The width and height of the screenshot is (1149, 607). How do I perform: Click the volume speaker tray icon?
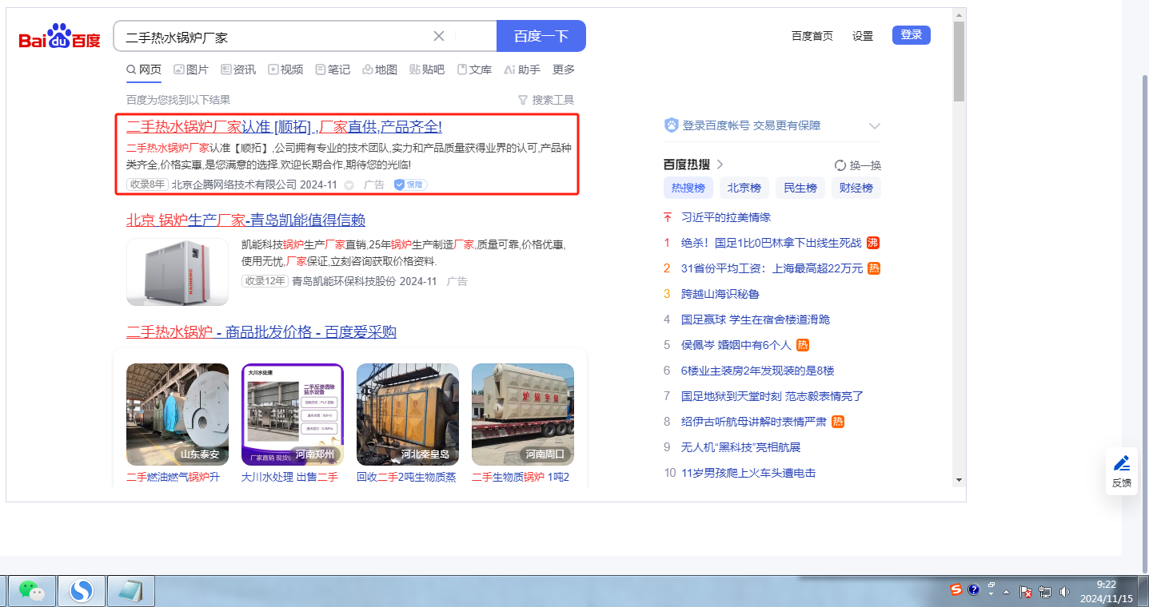(x=1064, y=591)
